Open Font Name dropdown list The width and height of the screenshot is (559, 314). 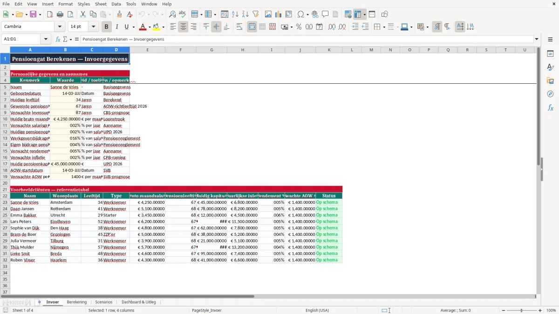(60, 27)
